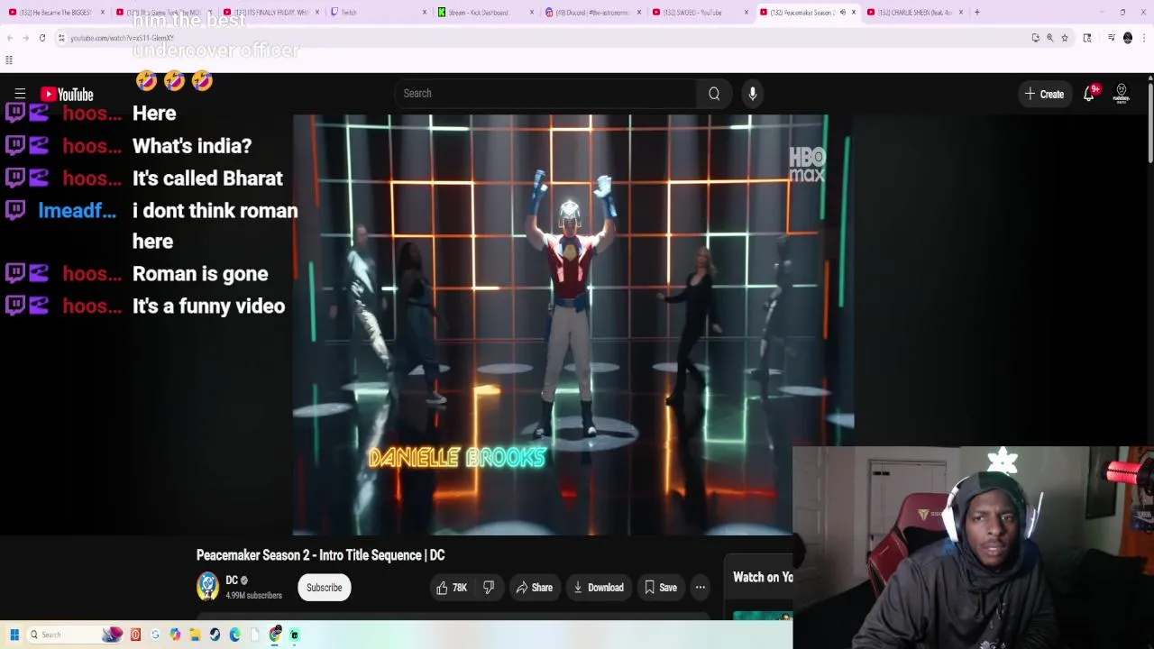The width and height of the screenshot is (1154, 649).
Task: Open a new browser tab
Action: (x=977, y=13)
